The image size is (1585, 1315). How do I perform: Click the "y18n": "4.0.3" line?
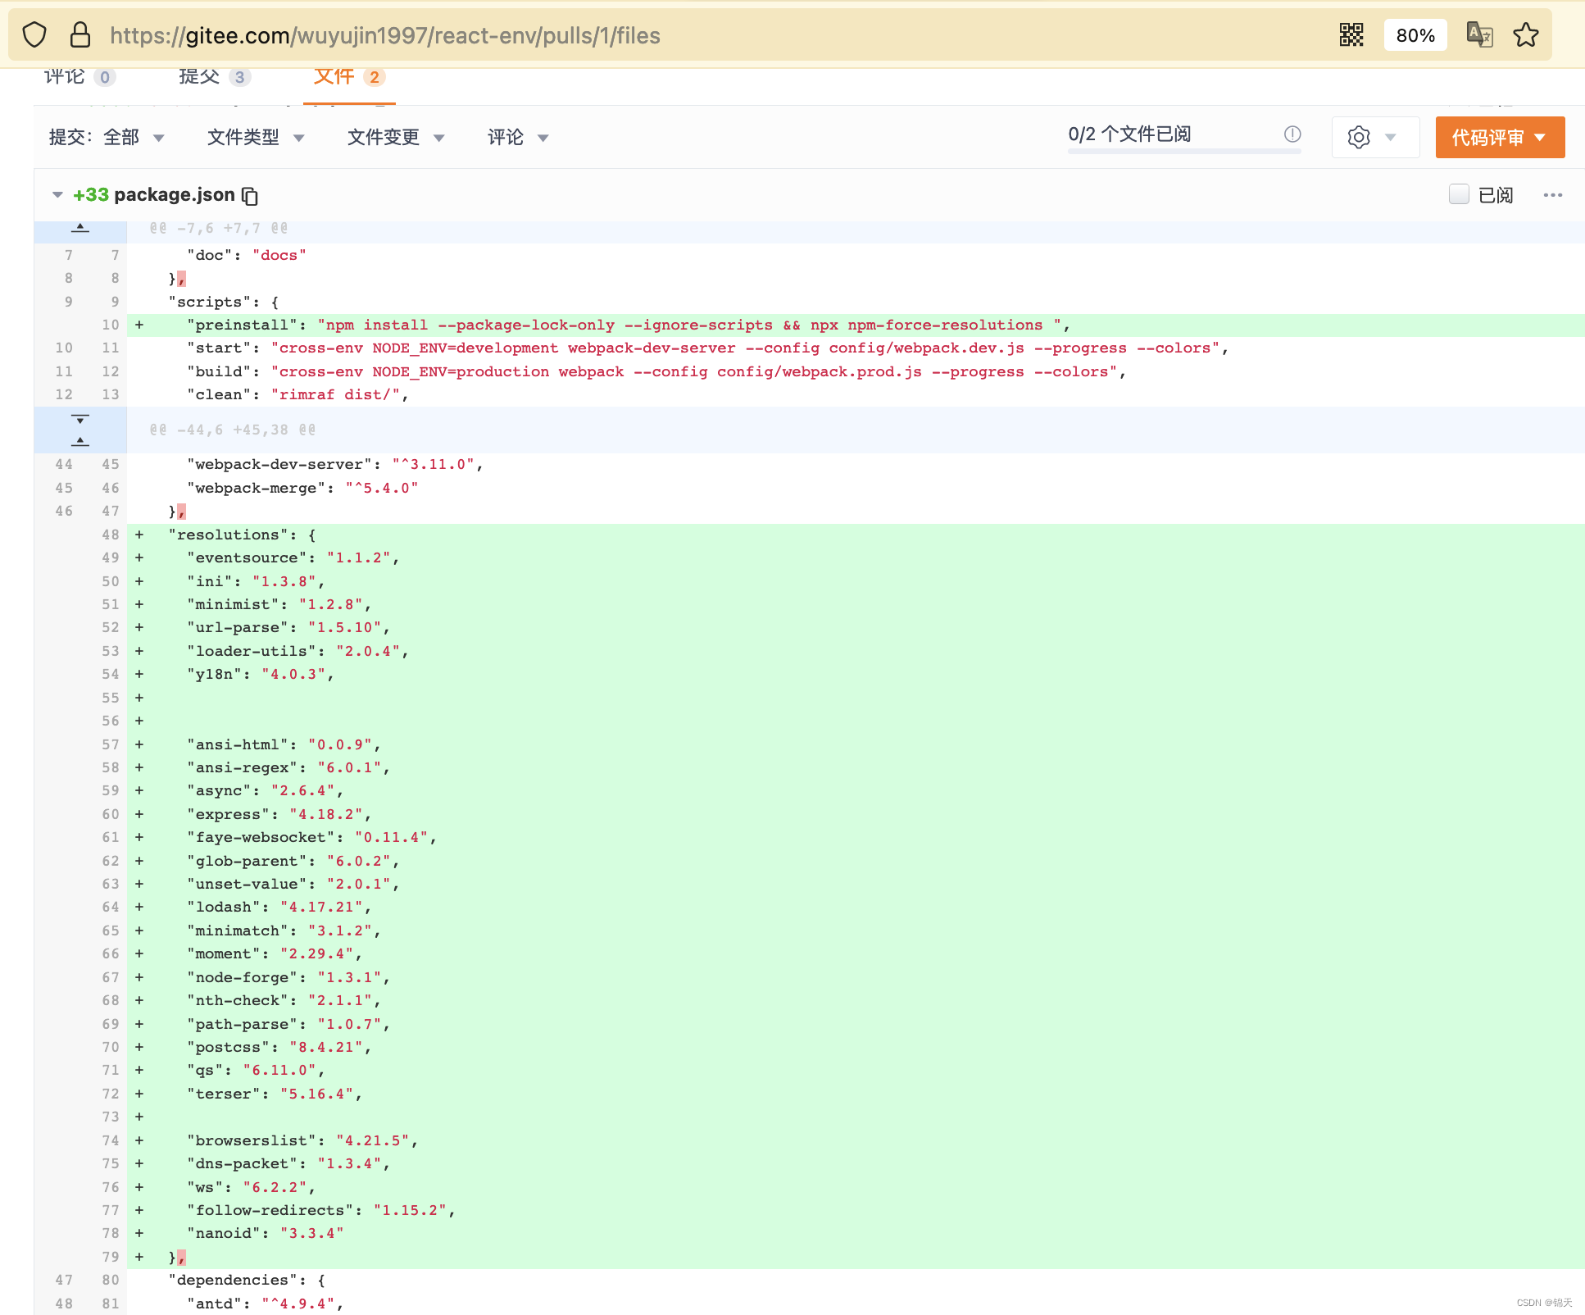[x=261, y=675]
